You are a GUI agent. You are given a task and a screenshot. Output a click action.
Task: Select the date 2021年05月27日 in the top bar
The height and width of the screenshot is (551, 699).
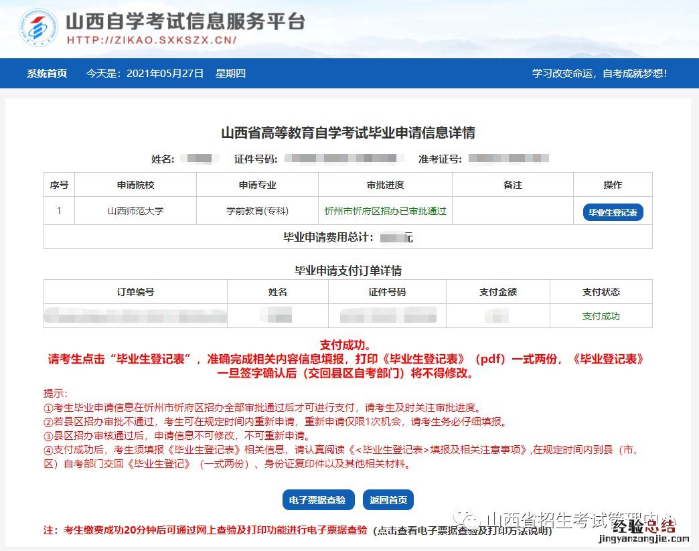[x=165, y=74]
